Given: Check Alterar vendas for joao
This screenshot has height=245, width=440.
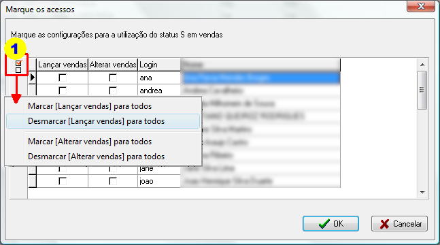Looking at the screenshot, I should pyautogui.click(x=112, y=181).
